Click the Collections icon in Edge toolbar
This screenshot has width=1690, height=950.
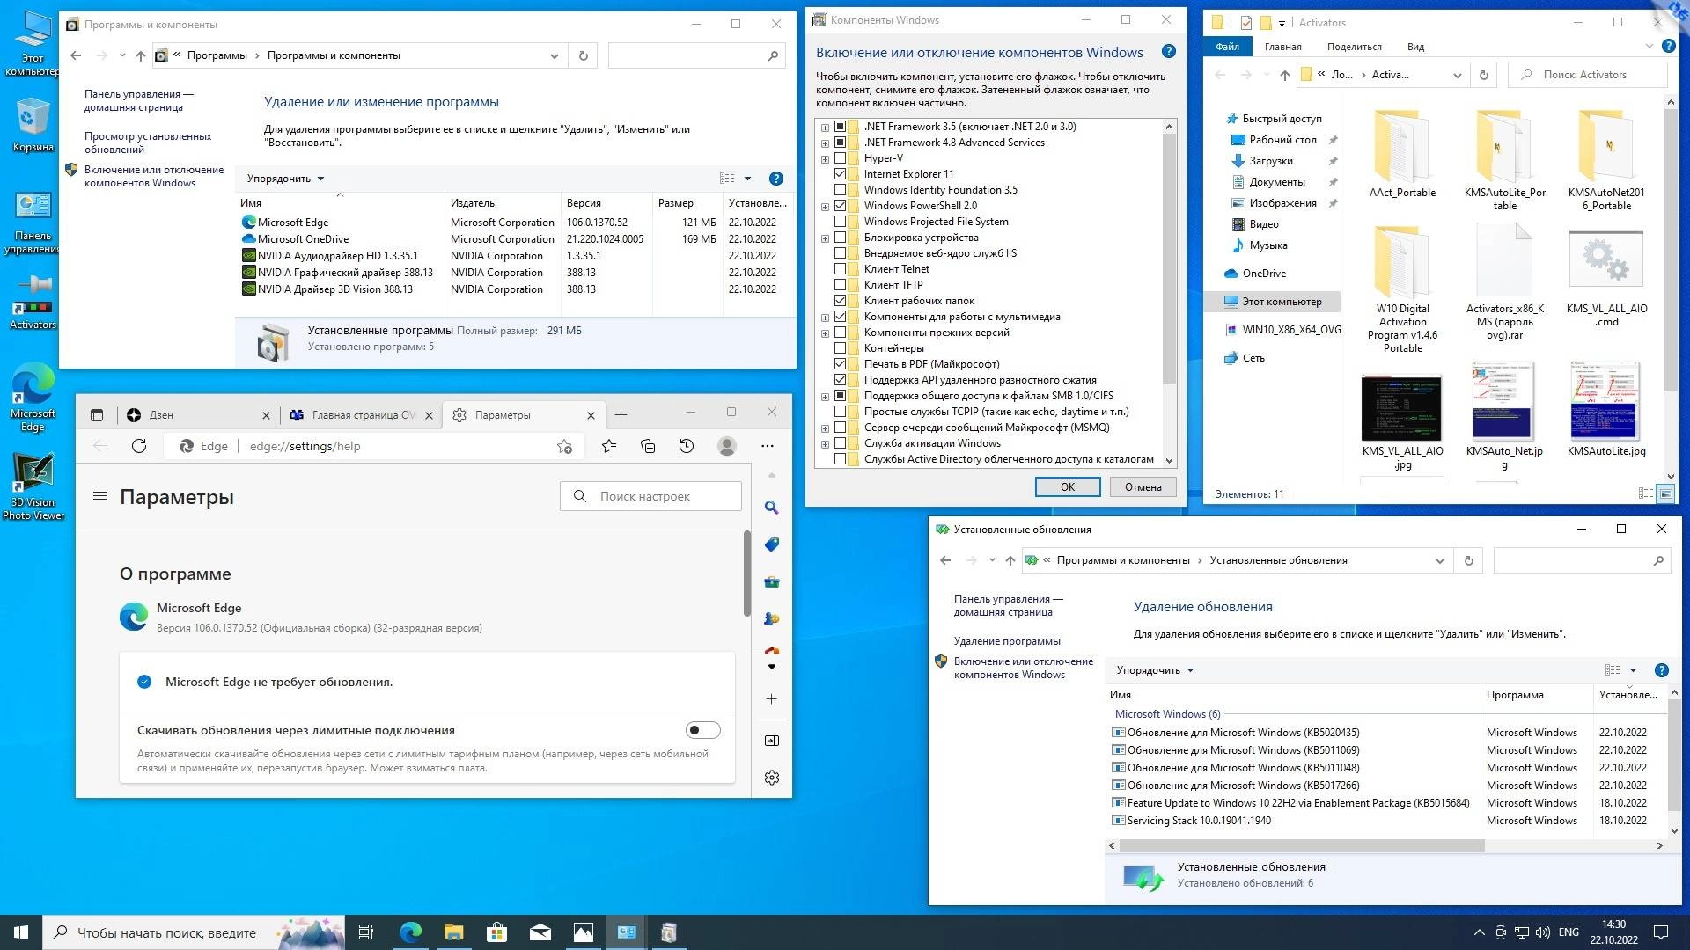click(x=648, y=446)
